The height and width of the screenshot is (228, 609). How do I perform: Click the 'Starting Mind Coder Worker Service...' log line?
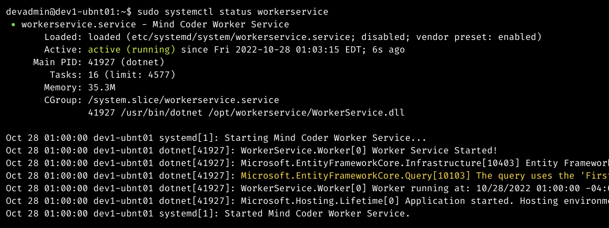coord(326,138)
